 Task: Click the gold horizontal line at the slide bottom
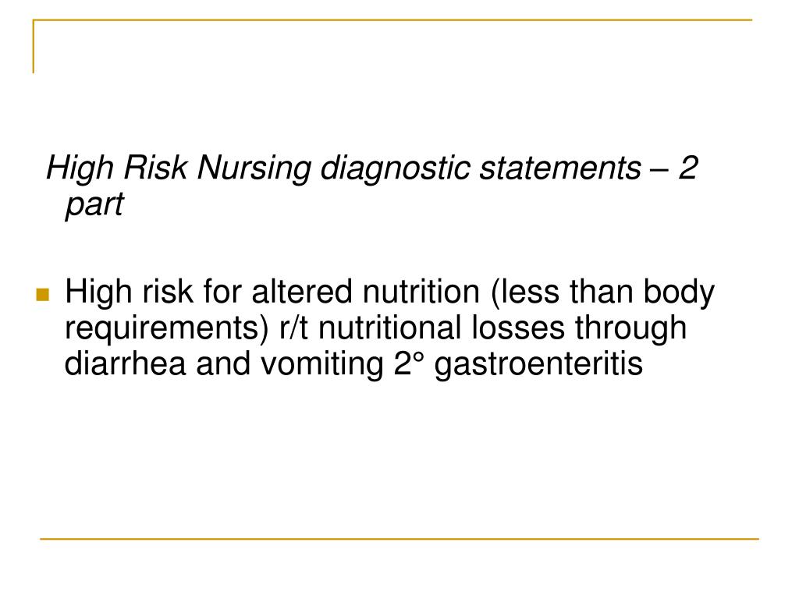coord(399,538)
